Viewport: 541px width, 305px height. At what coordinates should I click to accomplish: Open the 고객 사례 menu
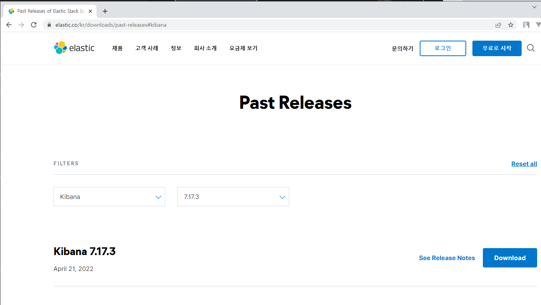pyautogui.click(x=147, y=48)
